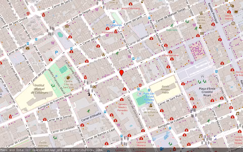This screenshot has height=152, width=243.
Task: Click the shelter icon above Plaça d'Enric Cristòfol Ricart
Action: click(202, 76)
